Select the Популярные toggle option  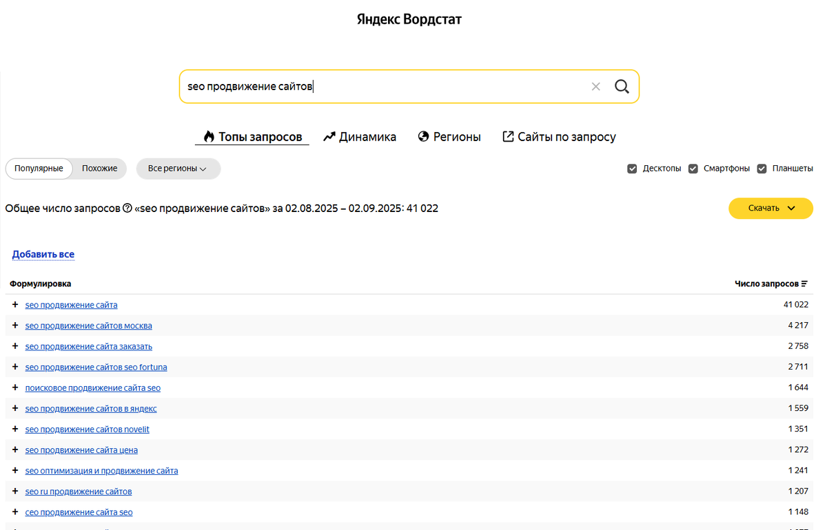point(39,169)
